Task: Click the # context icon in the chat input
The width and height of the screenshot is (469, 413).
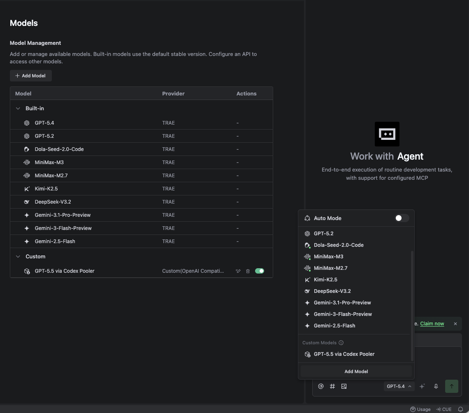Action: click(x=332, y=386)
